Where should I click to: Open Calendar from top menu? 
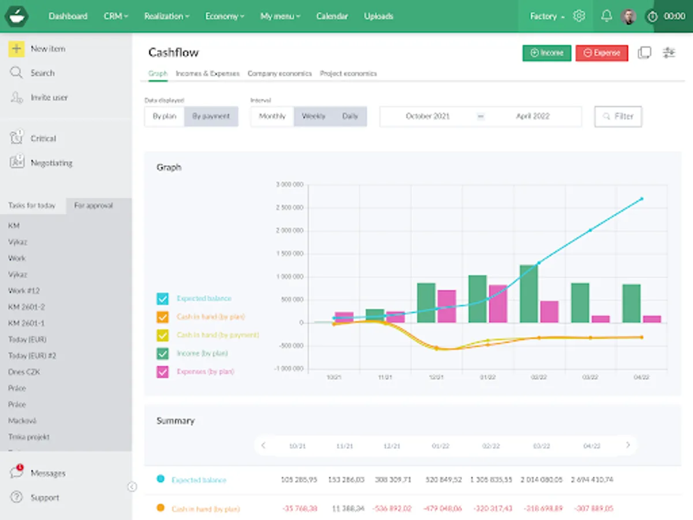(x=331, y=16)
